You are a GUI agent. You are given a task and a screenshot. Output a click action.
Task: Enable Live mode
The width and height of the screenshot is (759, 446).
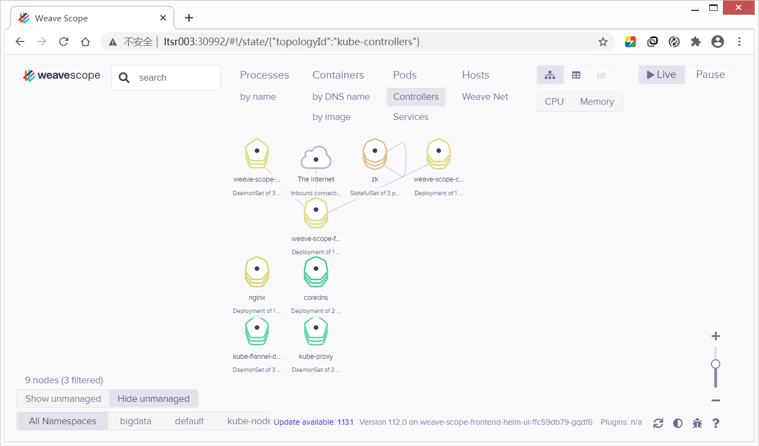coord(661,75)
